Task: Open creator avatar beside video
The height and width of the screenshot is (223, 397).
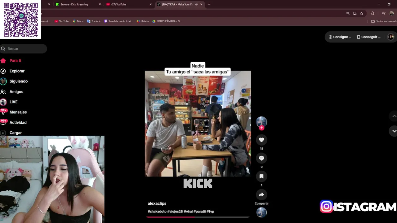Action: [x=261, y=122]
